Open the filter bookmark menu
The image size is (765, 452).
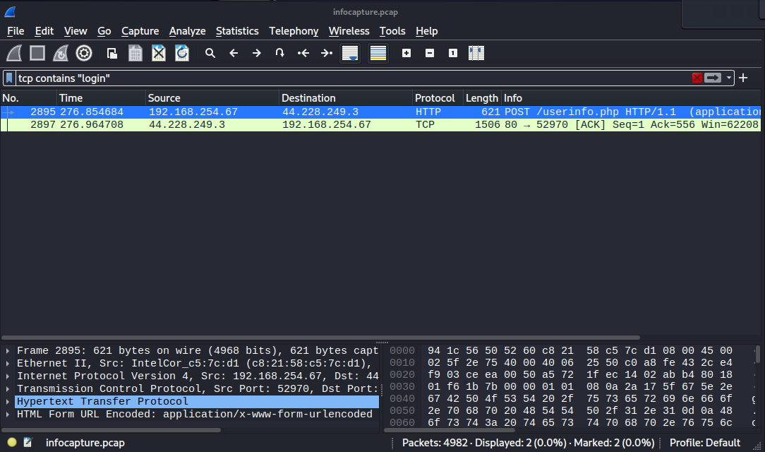click(10, 78)
